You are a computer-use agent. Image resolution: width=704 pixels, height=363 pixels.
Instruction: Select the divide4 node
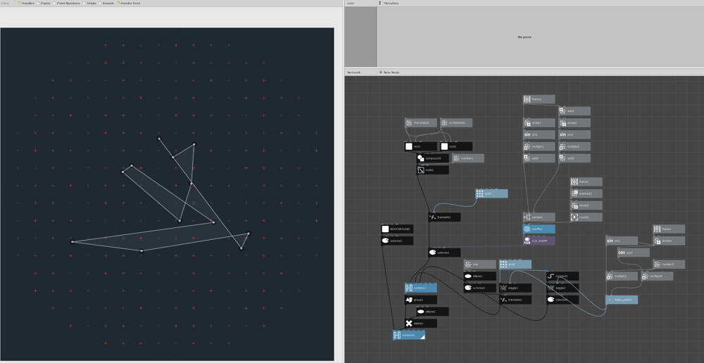(x=669, y=241)
